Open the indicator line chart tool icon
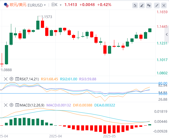This screenshot has width=169, height=140. (x=135, y=5)
